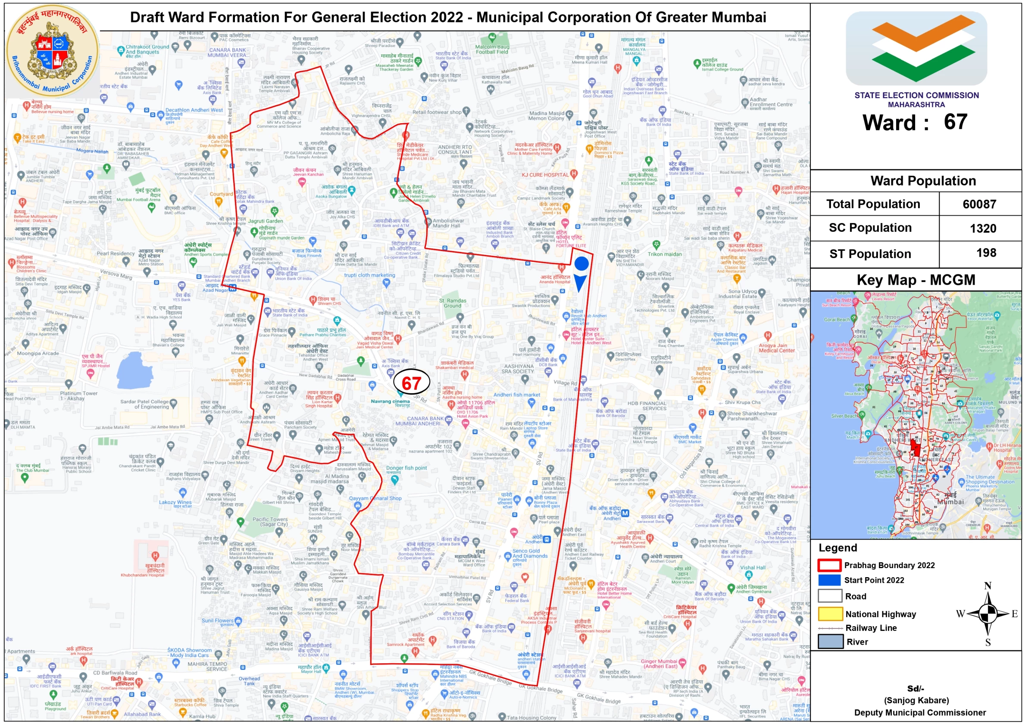
Task: Click the yellow National Highway legend swatch
Action: pos(830,614)
